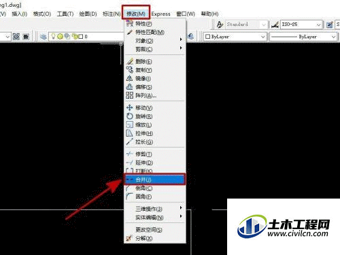This screenshot has height=255, width=340.
Task: Toggle layer 0 on/off lightbulb icon
Action: click(x=53, y=36)
